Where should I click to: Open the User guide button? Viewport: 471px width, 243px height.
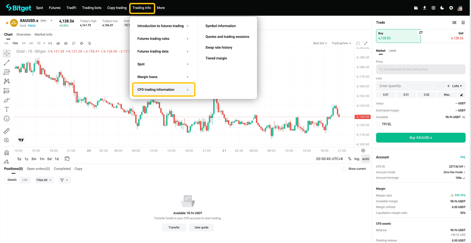201,228
